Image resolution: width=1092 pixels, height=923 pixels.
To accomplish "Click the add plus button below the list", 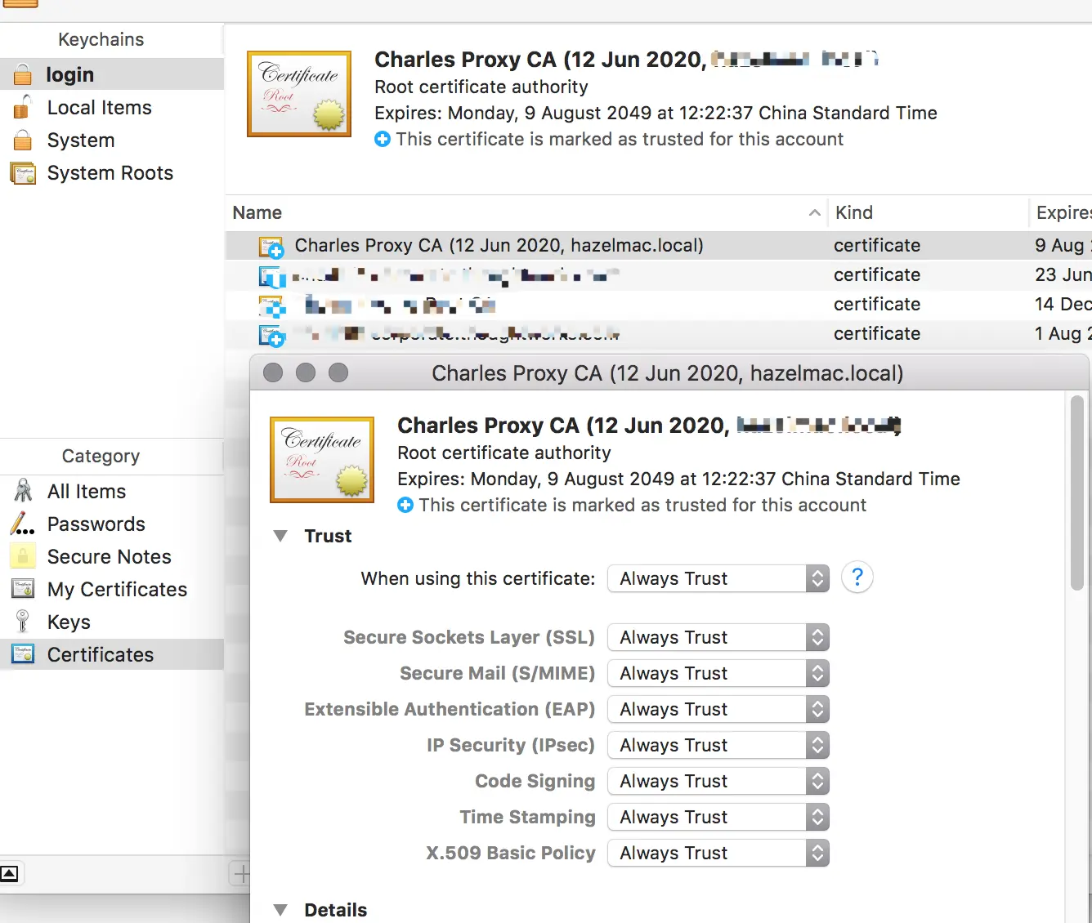I will click(241, 874).
